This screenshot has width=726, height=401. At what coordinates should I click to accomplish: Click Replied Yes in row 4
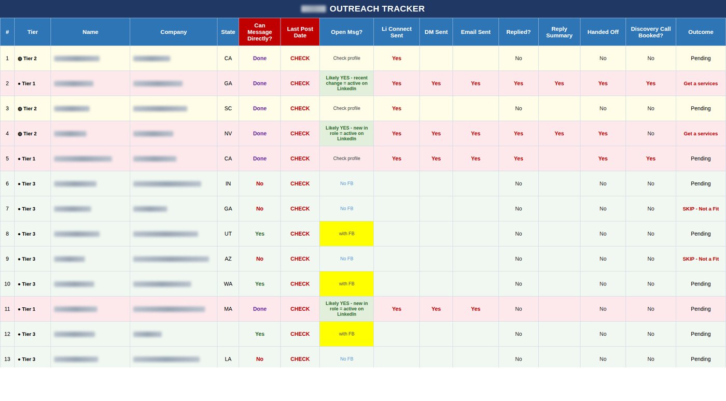point(519,133)
